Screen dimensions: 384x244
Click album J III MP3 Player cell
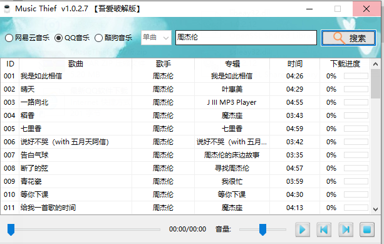pyautogui.click(x=232, y=102)
